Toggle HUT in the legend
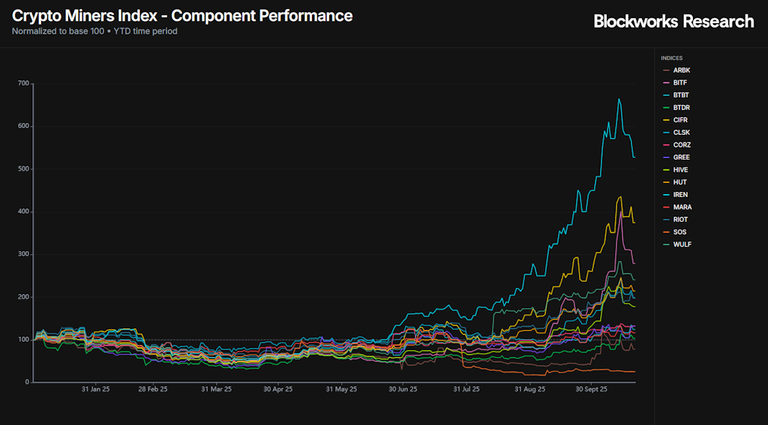This screenshot has height=425, width=768. tap(679, 182)
